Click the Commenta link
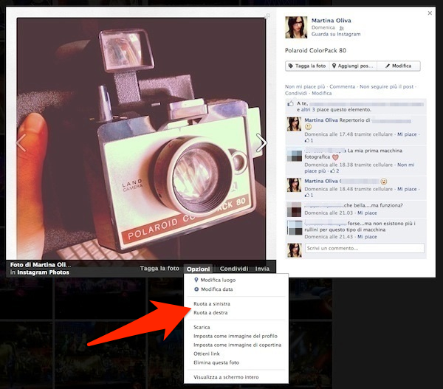443x389 pixels. point(342,86)
